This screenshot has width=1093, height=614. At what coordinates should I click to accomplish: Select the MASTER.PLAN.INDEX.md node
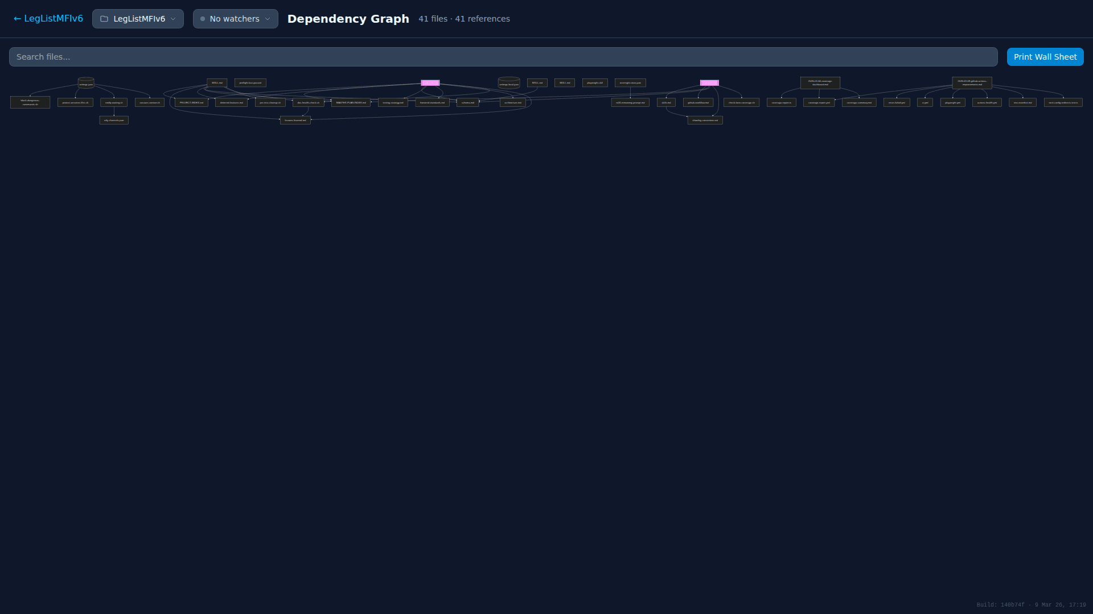(x=351, y=102)
